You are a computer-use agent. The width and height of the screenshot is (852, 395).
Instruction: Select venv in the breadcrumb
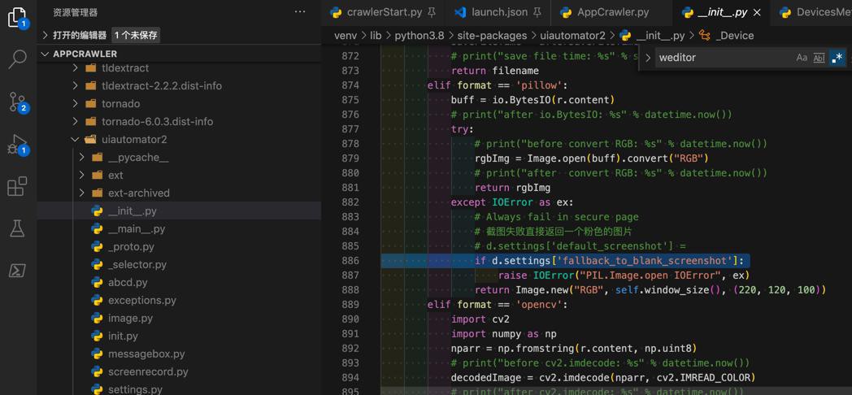click(346, 35)
